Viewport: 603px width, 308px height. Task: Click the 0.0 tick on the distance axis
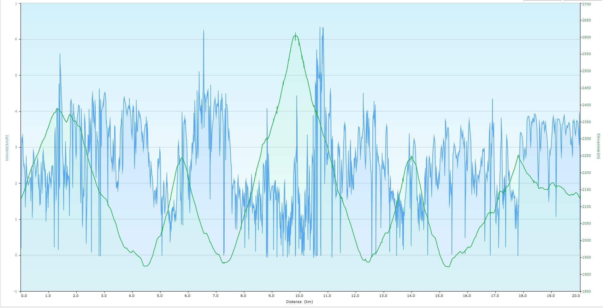click(24, 296)
